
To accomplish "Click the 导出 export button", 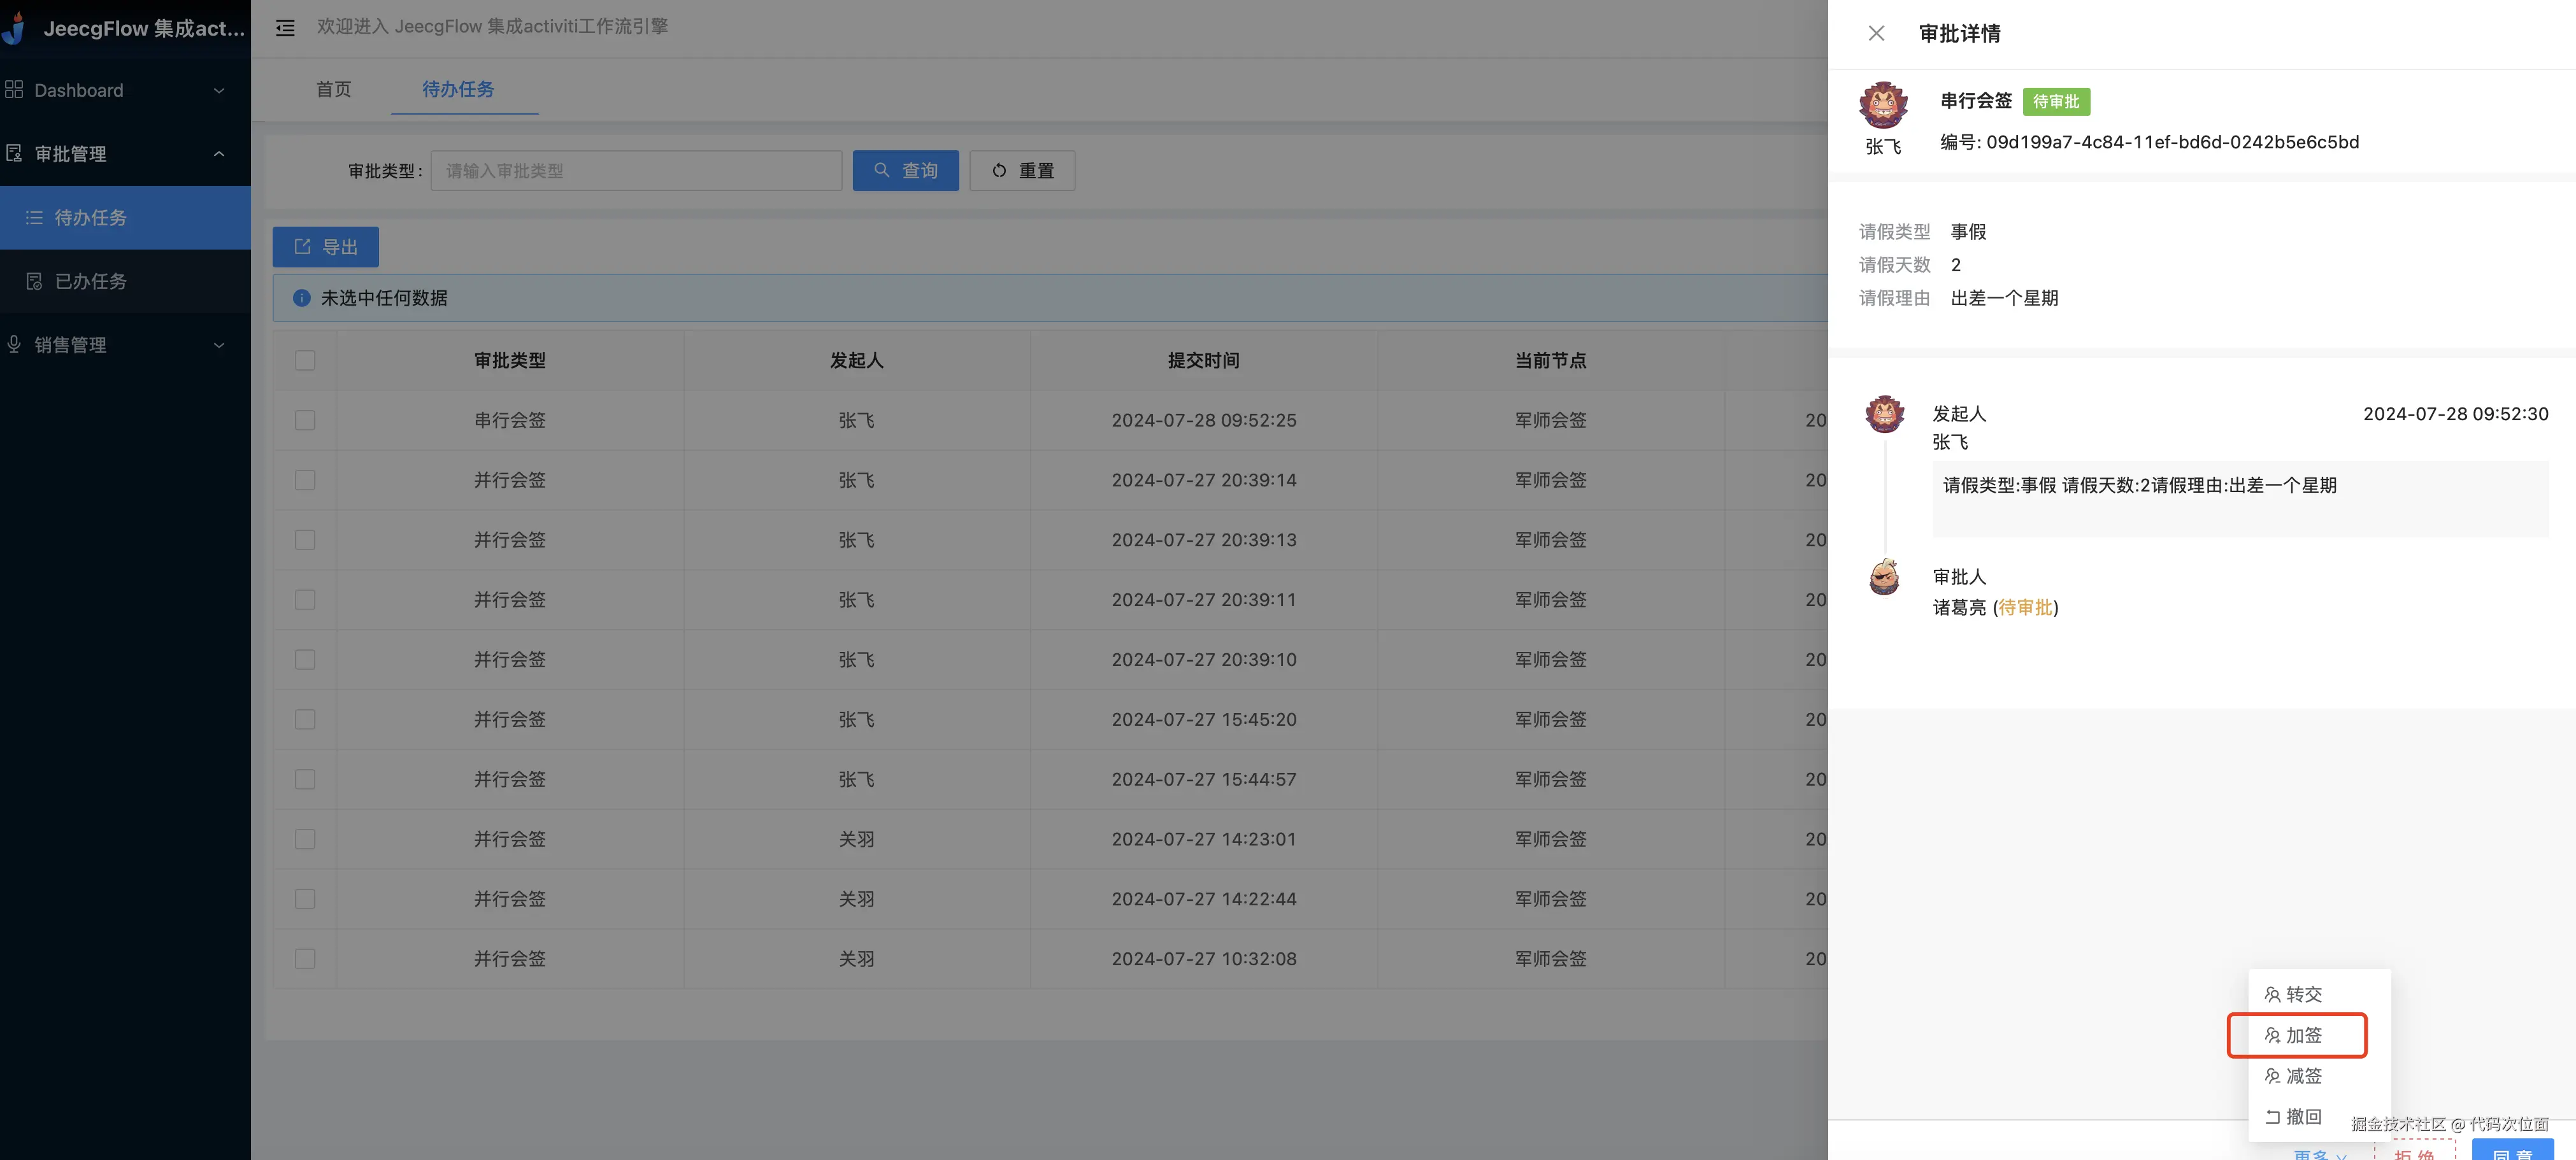I will (x=325, y=247).
